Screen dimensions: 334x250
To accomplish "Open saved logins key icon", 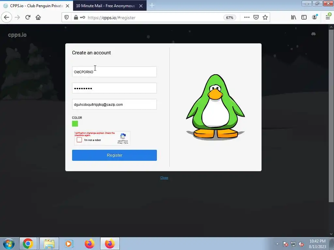I will [x=83, y=18].
